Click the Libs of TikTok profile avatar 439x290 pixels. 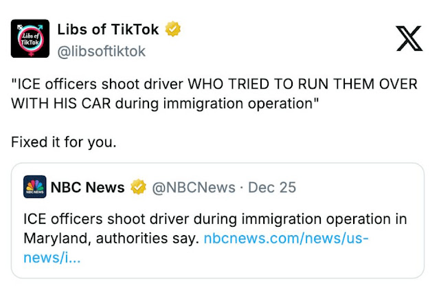pos(30,38)
